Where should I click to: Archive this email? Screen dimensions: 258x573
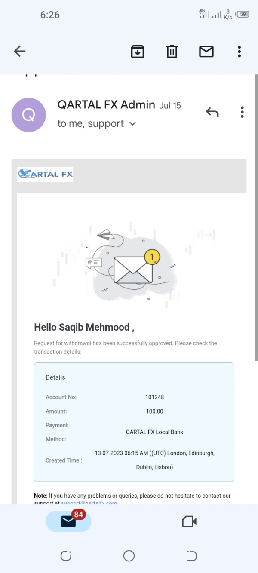point(138,52)
